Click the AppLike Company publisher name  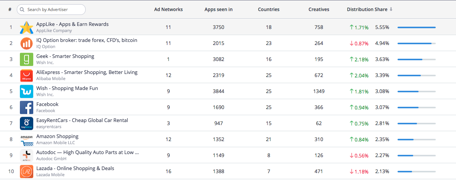pos(54,31)
